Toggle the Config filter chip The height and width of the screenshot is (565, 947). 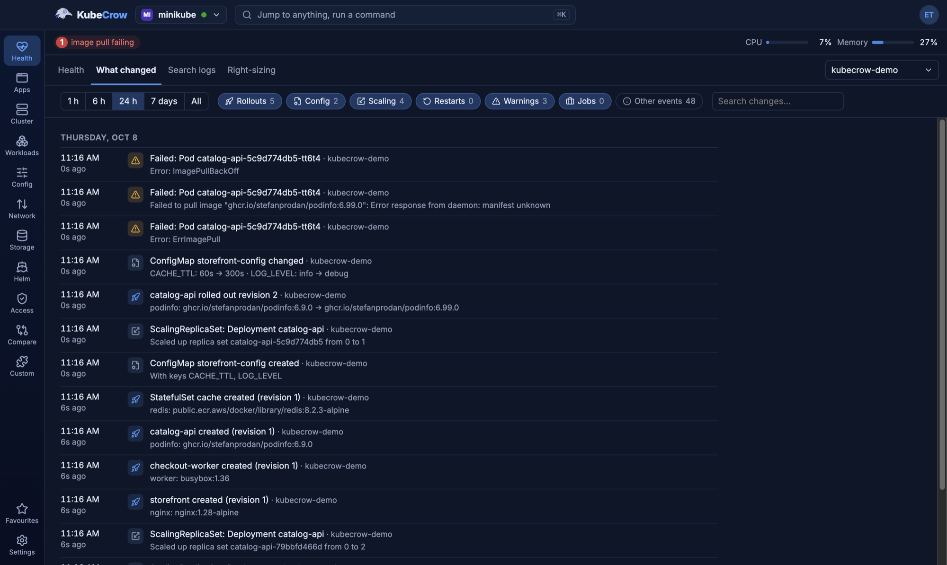point(315,101)
